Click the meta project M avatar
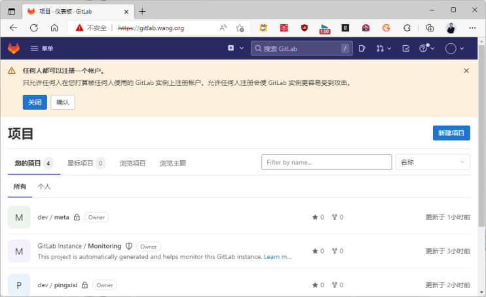Screen dimensions: 486x297 point(19,217)
